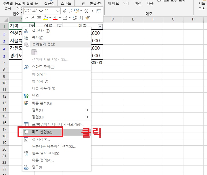Select column G header

[x=173, y=19]
